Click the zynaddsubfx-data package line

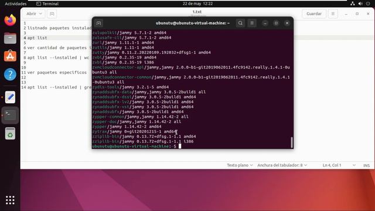coord(149,92)
